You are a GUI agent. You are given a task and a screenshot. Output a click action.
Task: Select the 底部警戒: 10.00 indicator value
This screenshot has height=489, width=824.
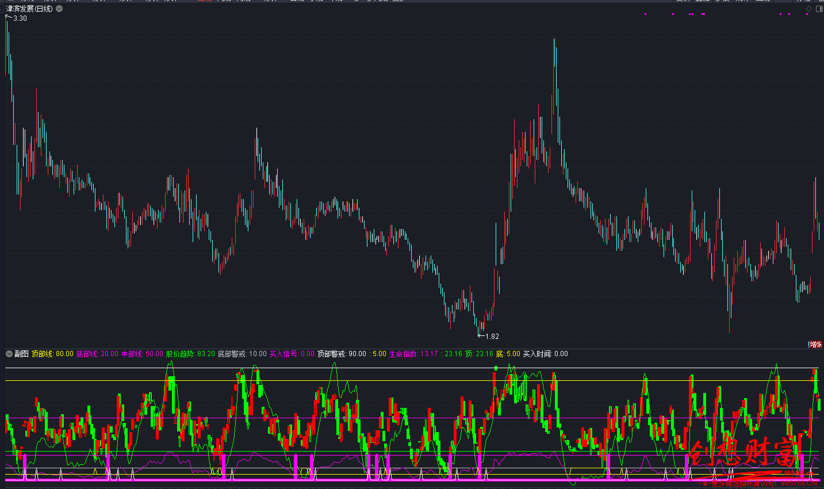pyautogui.click(x=242, y=354)
